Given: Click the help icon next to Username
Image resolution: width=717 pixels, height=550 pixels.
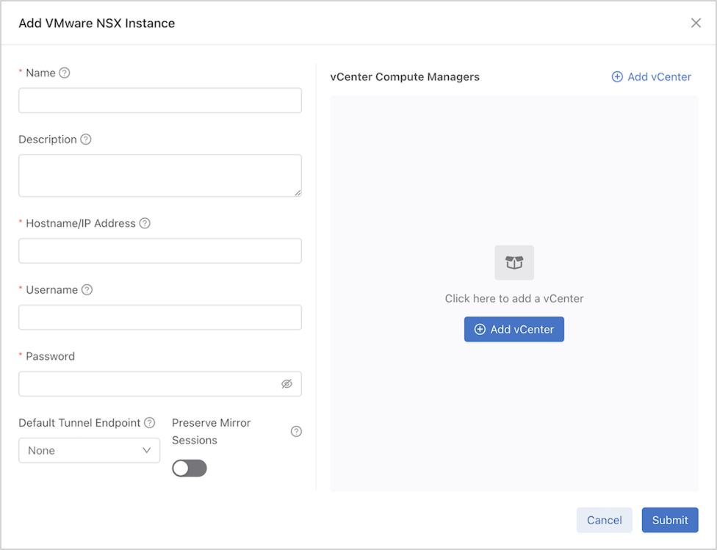Looking at the screenshot, I should point(87,290).
